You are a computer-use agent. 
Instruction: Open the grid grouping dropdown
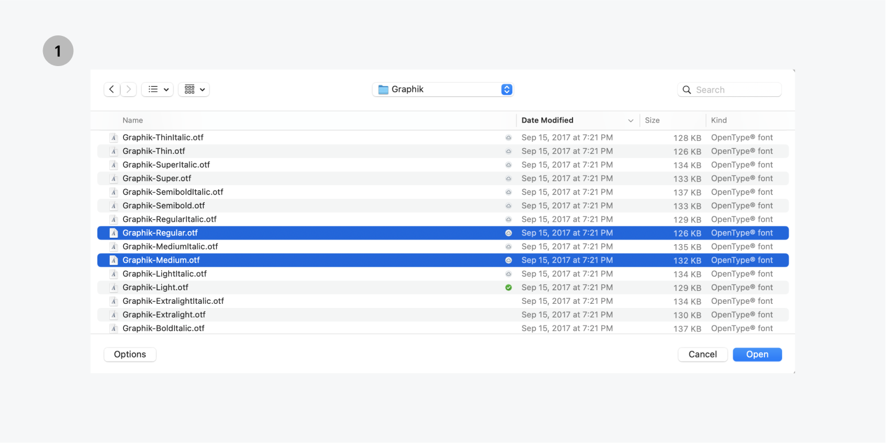click(194, 89)
